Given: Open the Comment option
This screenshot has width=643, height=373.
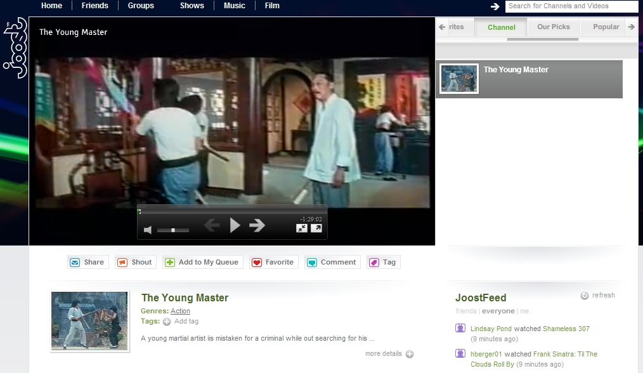Looking at the screenshot, I should click(332, 262).
